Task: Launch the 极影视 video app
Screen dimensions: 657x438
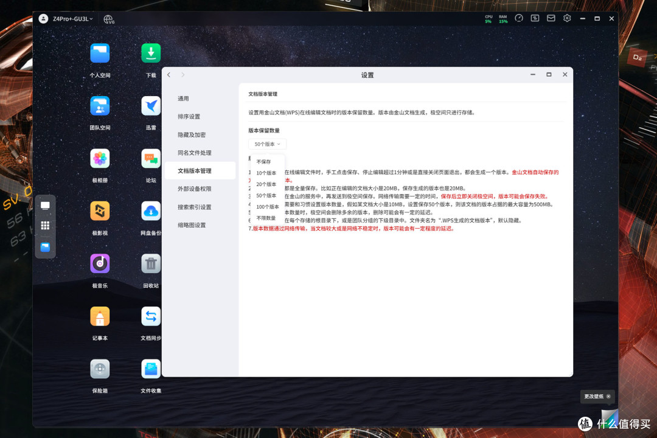Action: [x=100, y=211]
